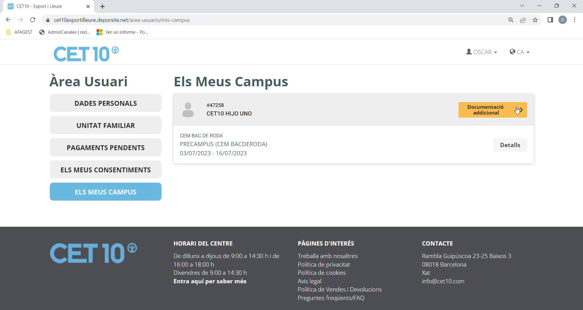Click the padlock icon in the address bar

click(x=48, y=20)
